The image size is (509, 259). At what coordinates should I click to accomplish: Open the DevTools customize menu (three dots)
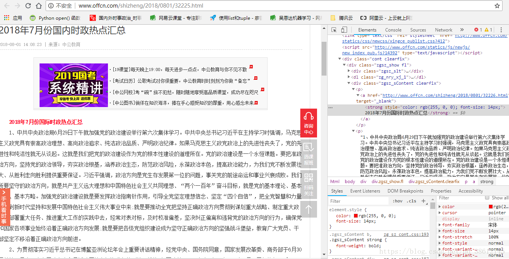(502, 30)
